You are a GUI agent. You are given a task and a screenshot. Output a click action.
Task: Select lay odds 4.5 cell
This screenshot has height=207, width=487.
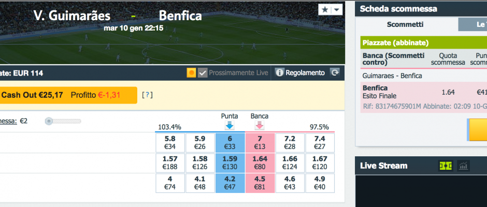tap(260, 183)
